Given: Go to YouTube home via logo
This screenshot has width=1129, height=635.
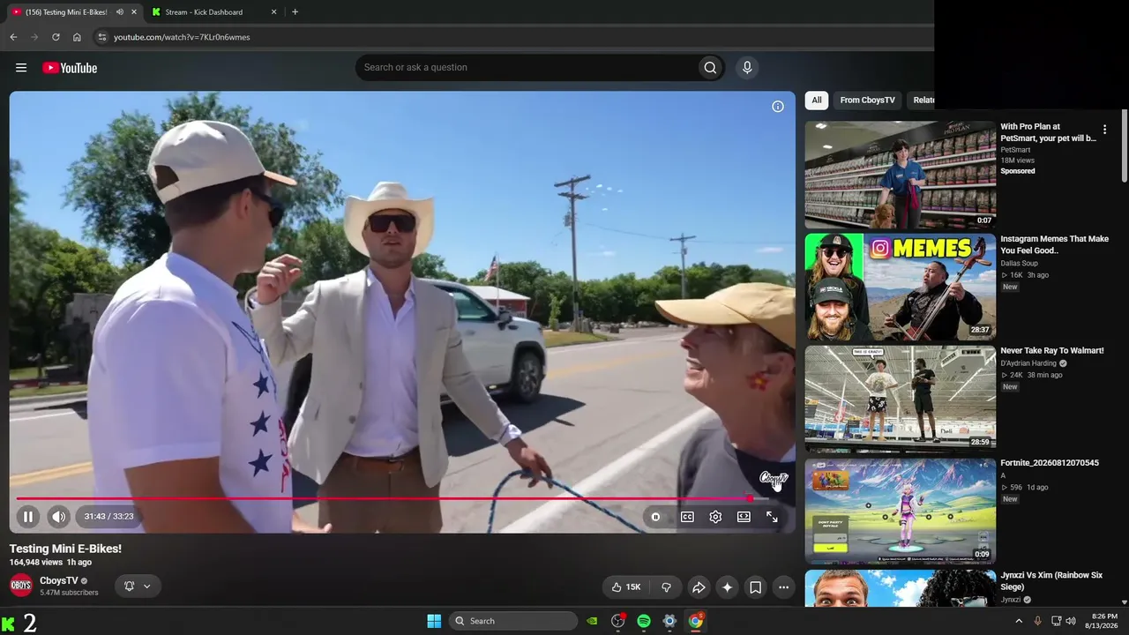Looking at the screenshot, I should (70, 68).
